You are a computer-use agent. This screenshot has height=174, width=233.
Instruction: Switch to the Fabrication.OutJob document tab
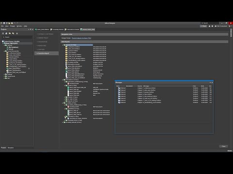[72, 29]
